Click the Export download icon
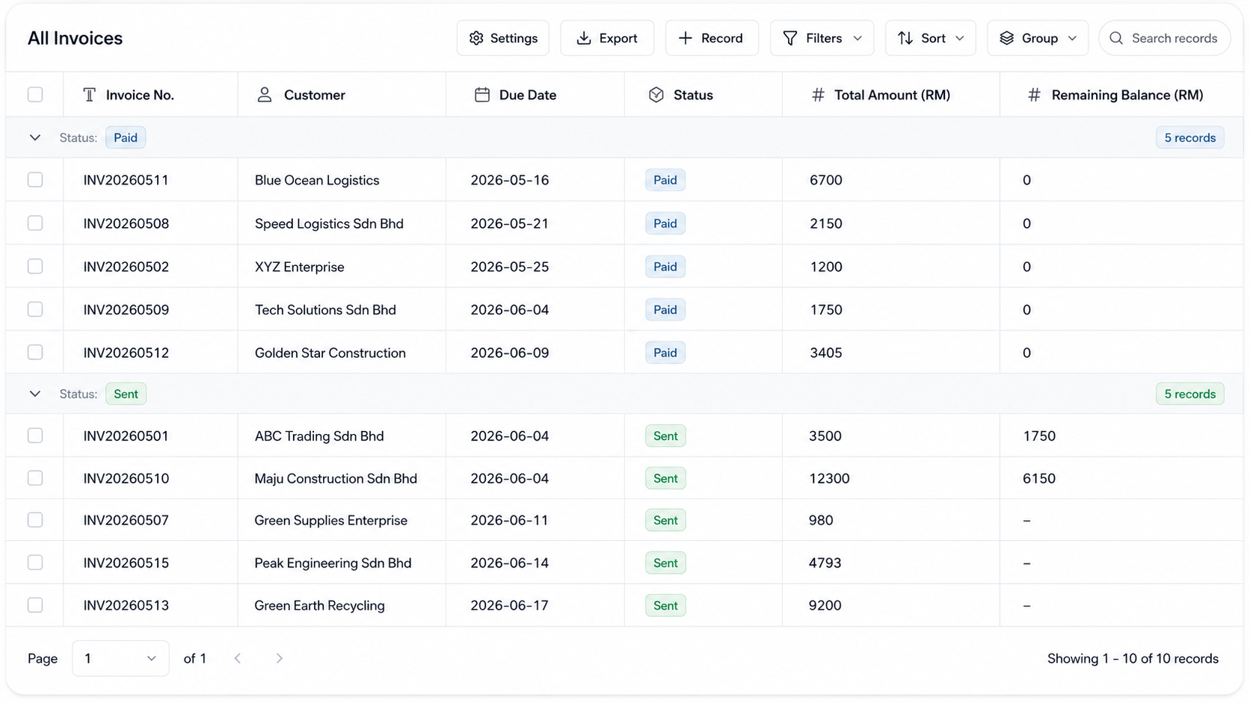This screenshot has height=703, width=1250. [x=584, y=38]
